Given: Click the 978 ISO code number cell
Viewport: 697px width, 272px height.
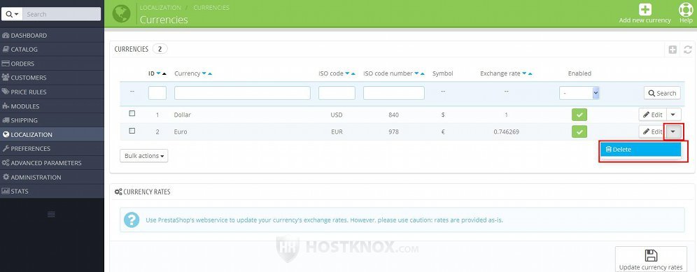Looking at the screenshot, I should (393, 132).
